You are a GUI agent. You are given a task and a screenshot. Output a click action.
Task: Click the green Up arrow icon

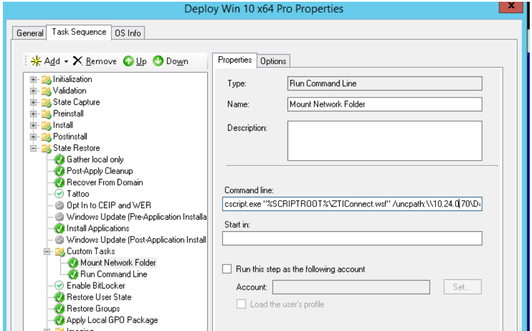pos(128,61)
